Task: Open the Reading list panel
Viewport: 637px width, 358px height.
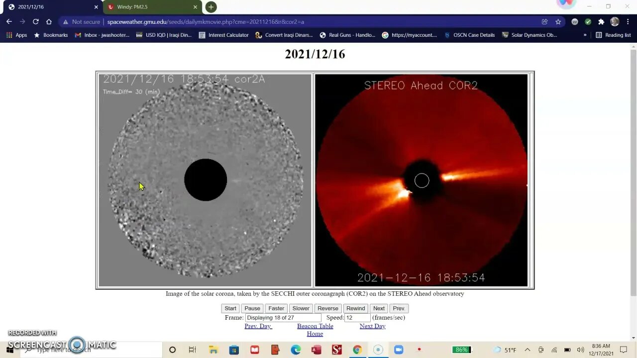Action: tap(613, 35)
